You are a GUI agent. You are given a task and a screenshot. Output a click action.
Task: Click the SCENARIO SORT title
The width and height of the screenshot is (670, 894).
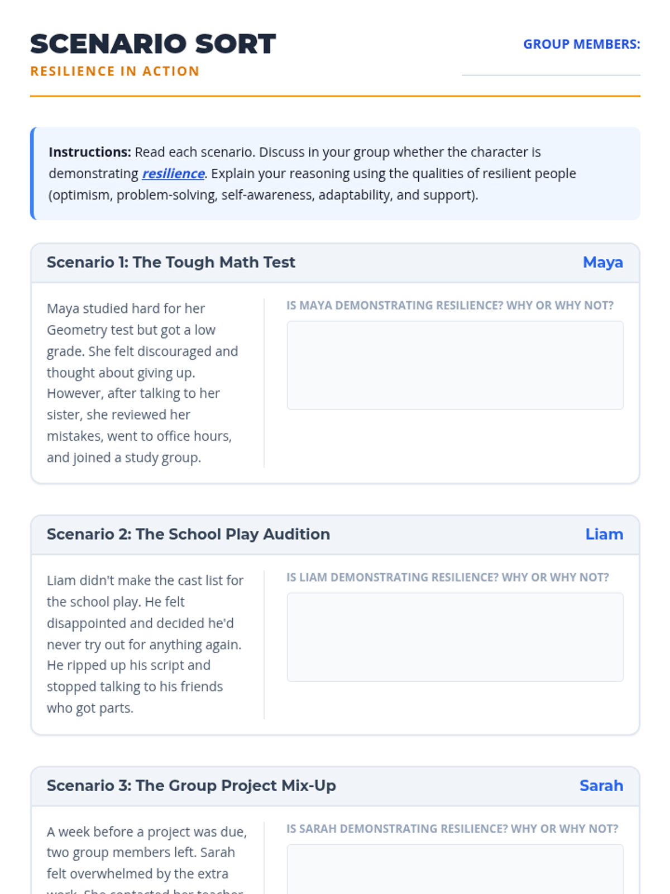(x=153, y=44)
